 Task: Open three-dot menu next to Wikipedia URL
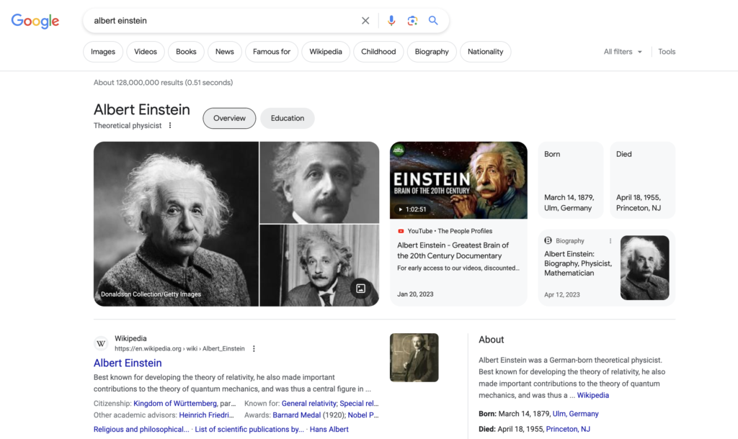(x=254, y=349)
